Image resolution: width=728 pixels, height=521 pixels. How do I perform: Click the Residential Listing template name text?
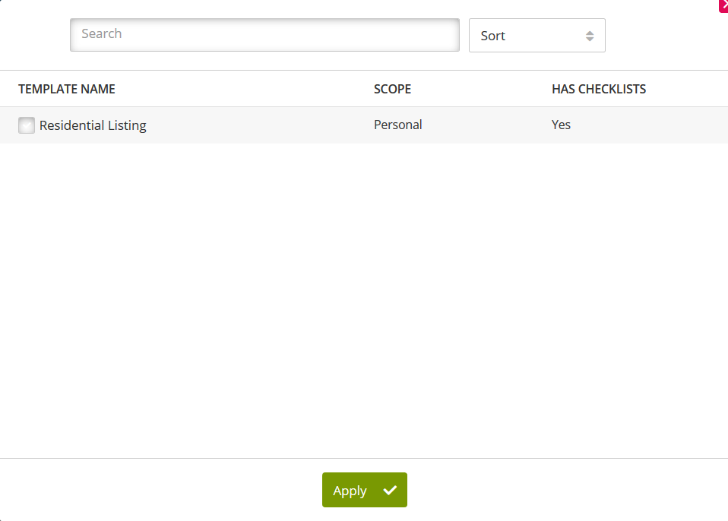[93, 125]
